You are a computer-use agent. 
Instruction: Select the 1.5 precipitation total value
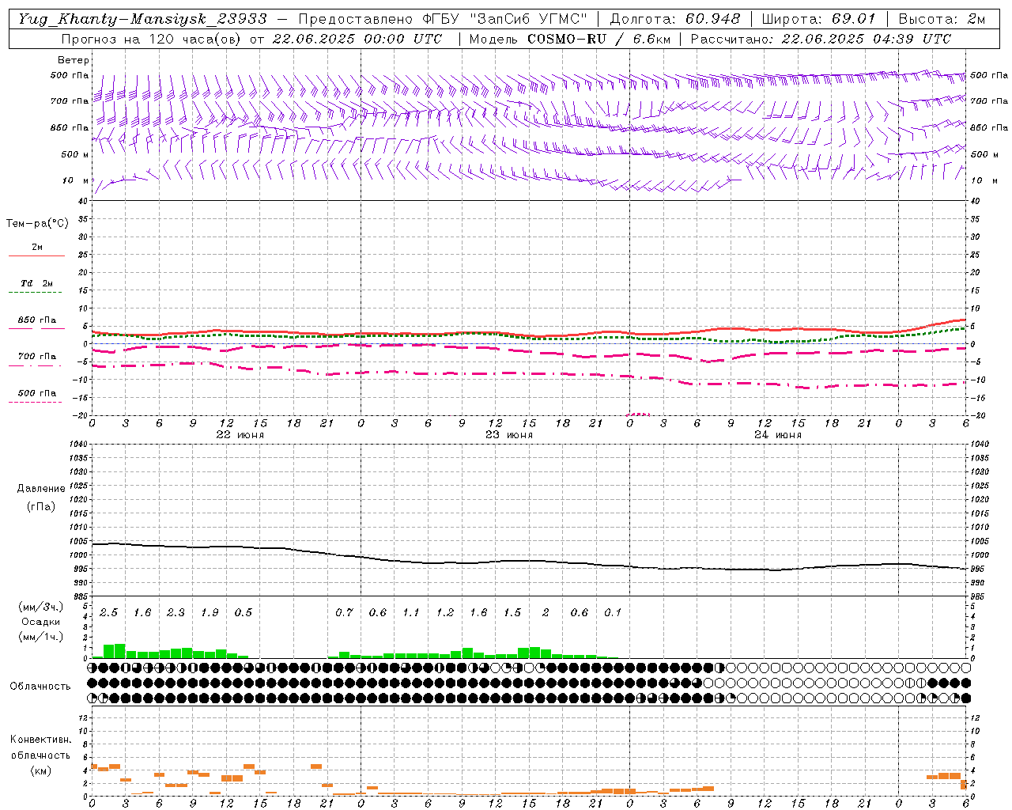[x=512, y=613]
